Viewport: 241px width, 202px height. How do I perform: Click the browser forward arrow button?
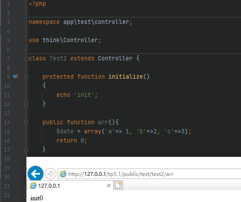coord(51,174)
